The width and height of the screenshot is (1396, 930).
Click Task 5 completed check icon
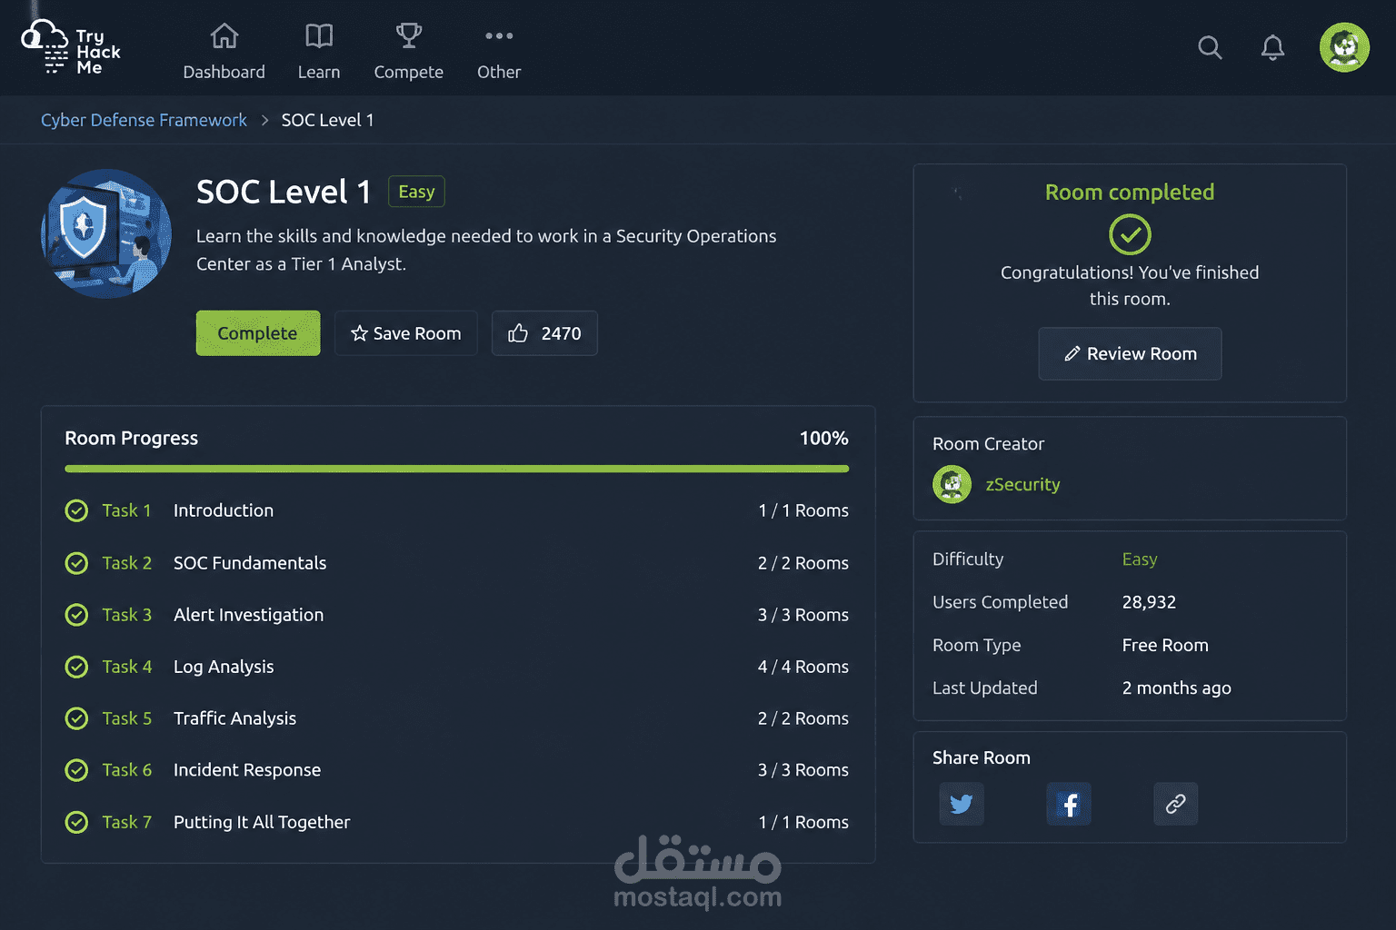click(77, 718)
